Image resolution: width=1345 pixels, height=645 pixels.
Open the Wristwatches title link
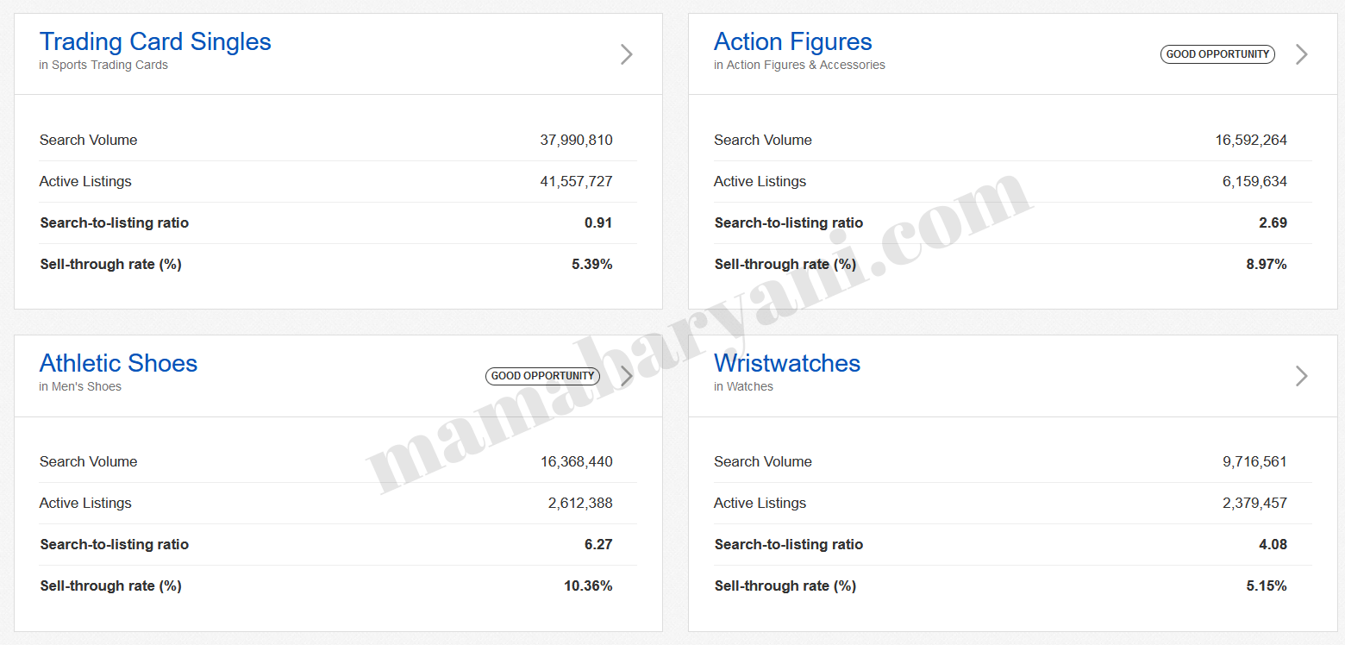pos(786,363)
